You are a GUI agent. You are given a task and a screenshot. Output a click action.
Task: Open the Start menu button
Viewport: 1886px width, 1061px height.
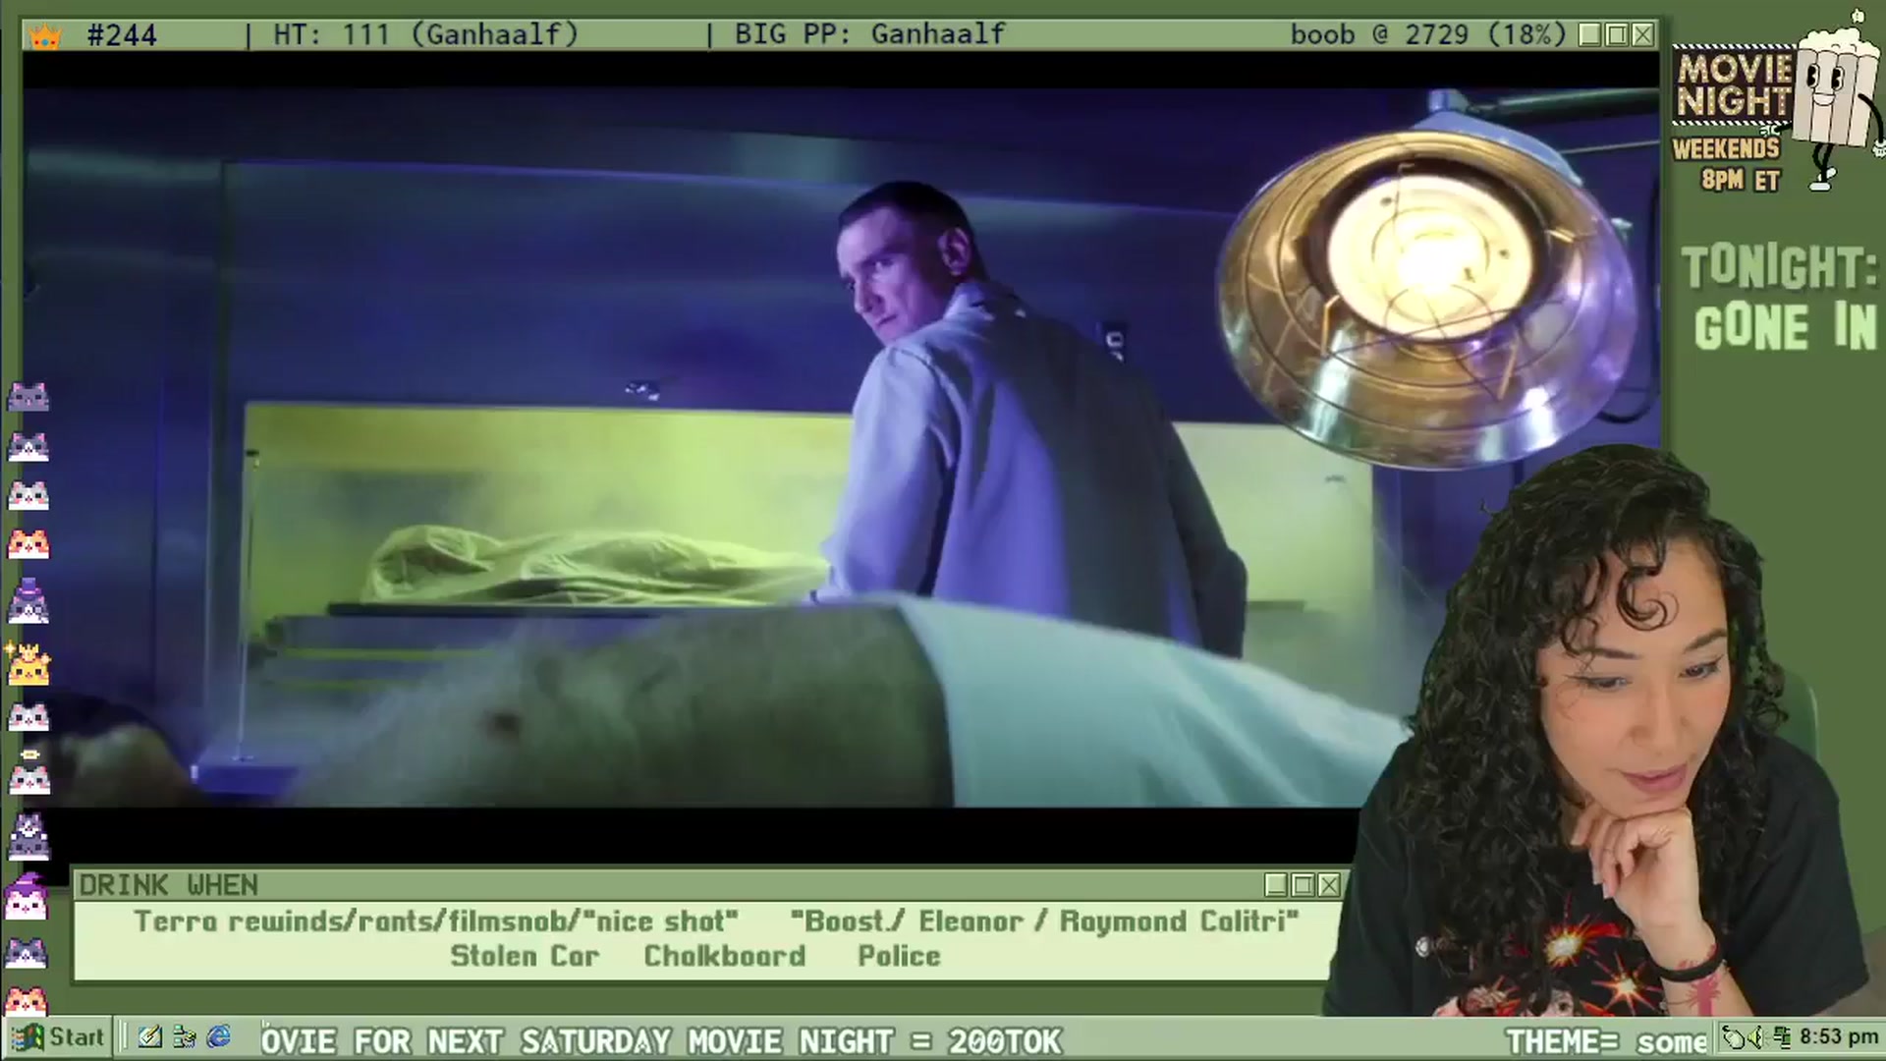(57, 1037)
